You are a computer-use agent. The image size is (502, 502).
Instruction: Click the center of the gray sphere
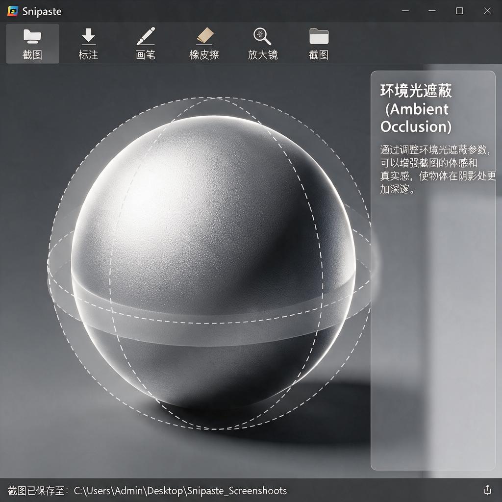[x=213, y=262]
